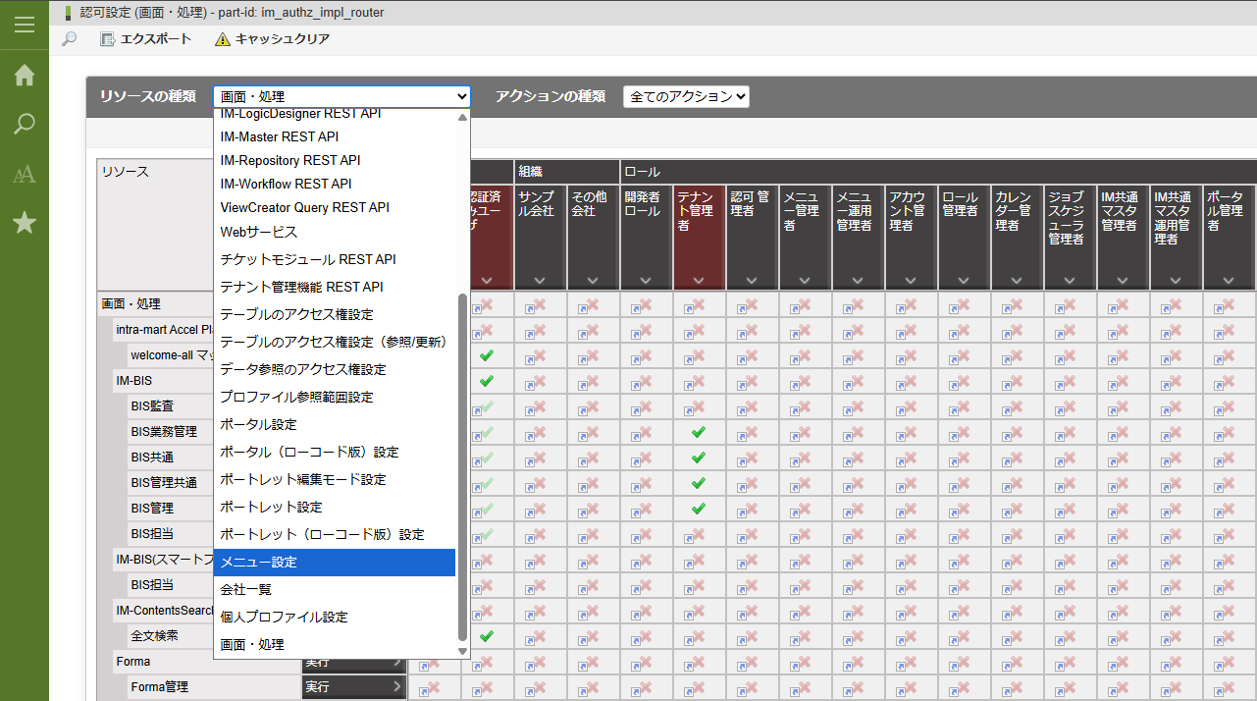The image size is (1257, 701).
Task: Click the toolbar magnifier search icon
Action: click(x=69, y=39)
